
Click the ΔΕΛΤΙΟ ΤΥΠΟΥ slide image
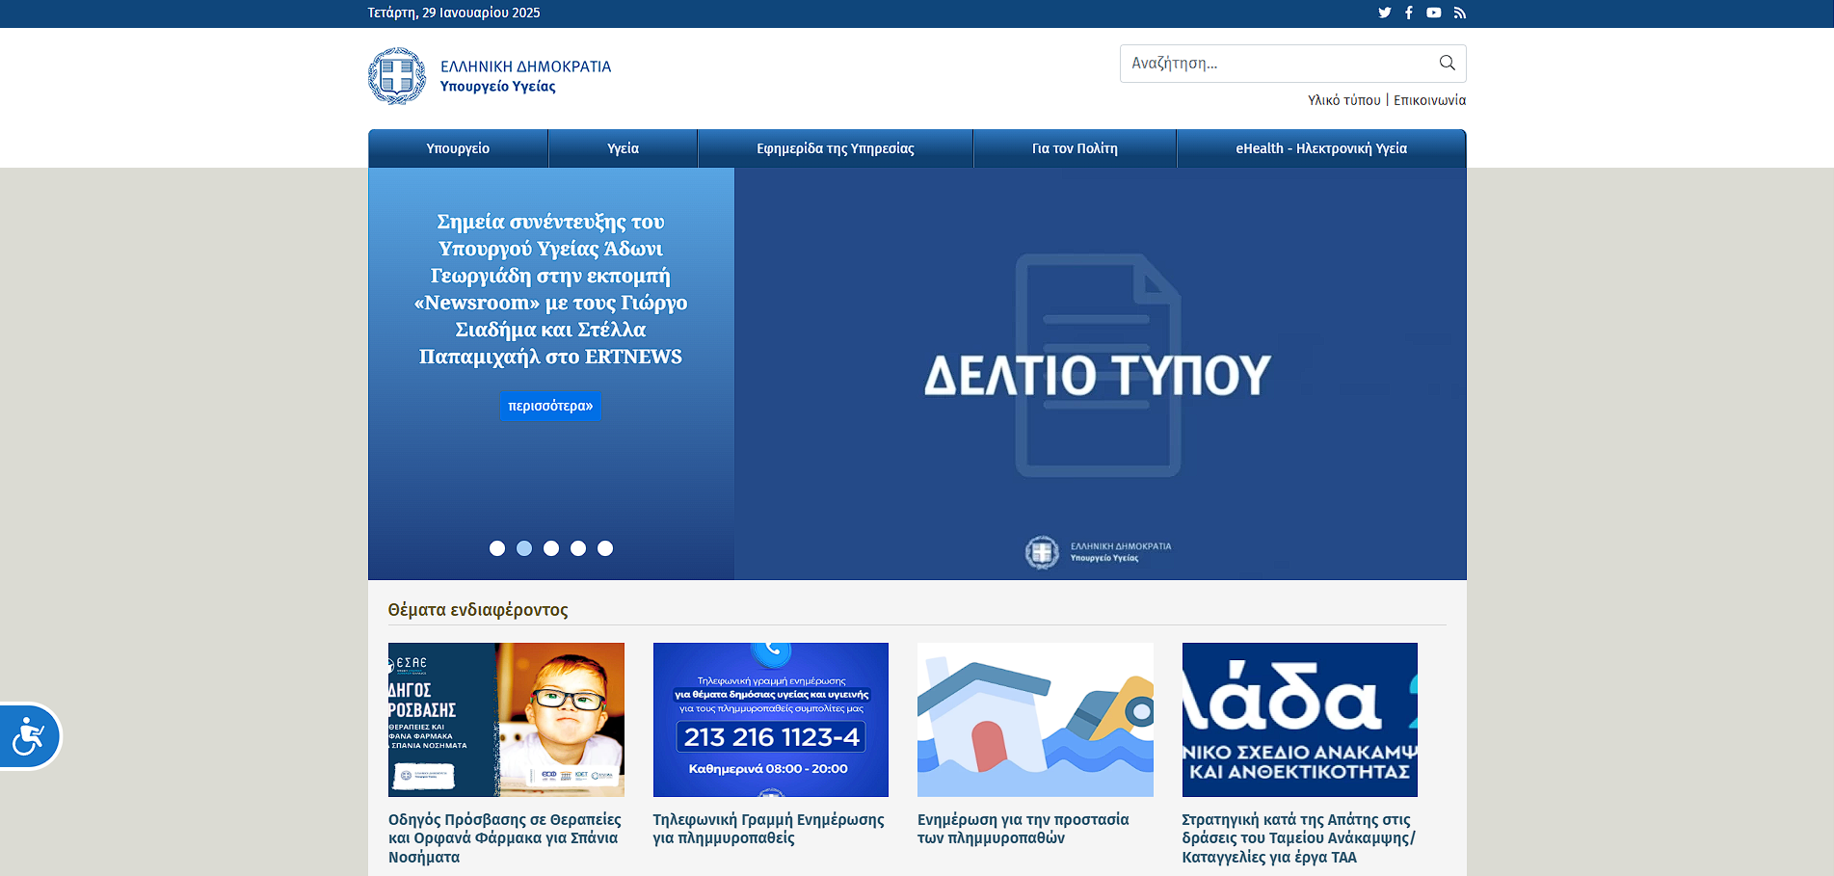1100,374
